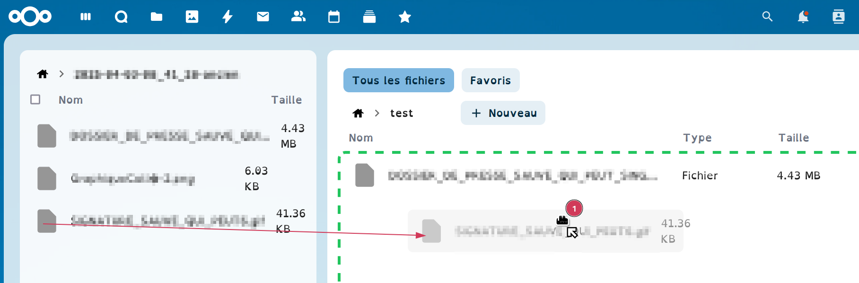
Task: Click the Nextcloud logo
Action: click(30, 17)
